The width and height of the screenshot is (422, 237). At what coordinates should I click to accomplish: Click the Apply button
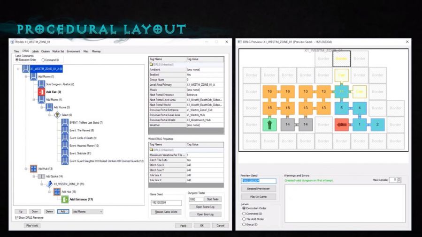[183, 225]
